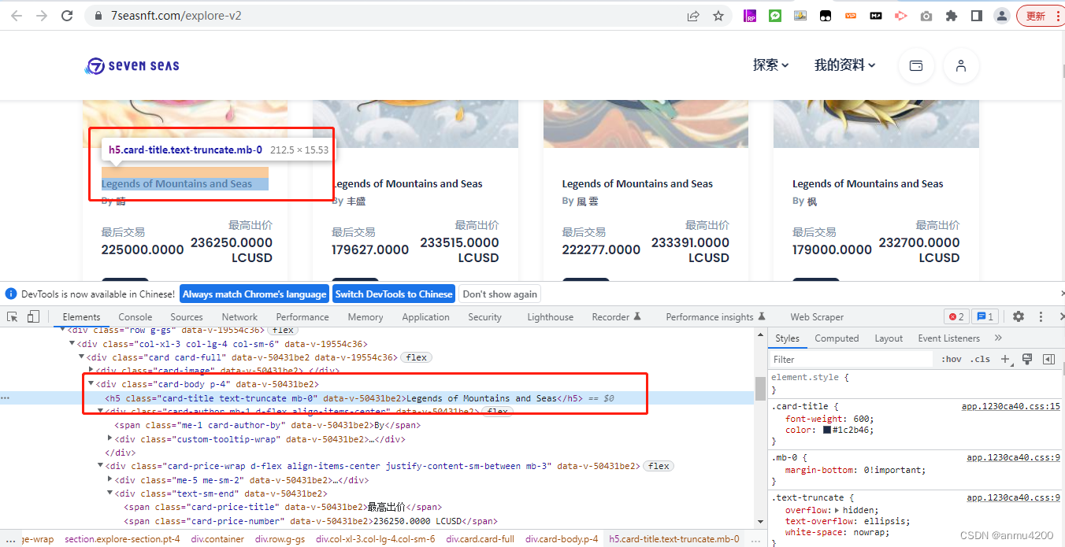The height and width of the screenshot is (547, 1065).
Task: Click the Styles Filter input field
Action: click(851, 359)
